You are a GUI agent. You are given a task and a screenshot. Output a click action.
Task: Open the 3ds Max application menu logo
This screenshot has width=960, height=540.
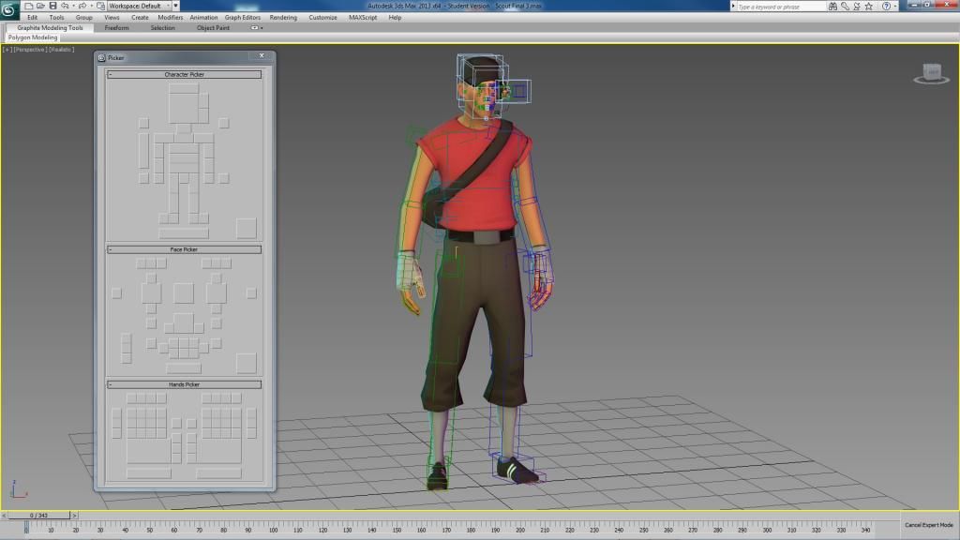pos(9,10)
